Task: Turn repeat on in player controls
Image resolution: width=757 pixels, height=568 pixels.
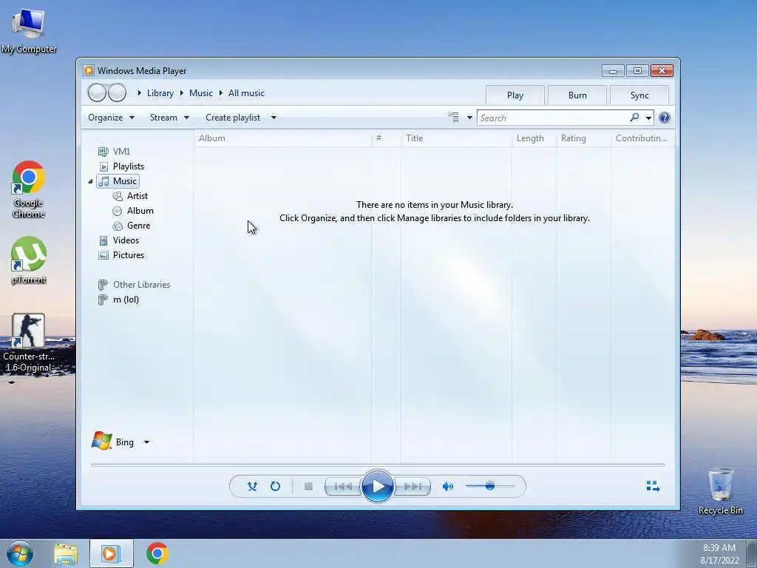Action: point(275,487)
